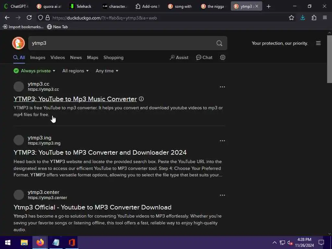332x249 pixels.
Task: Open the tracking protection shield icon
Action: [40, 18]
